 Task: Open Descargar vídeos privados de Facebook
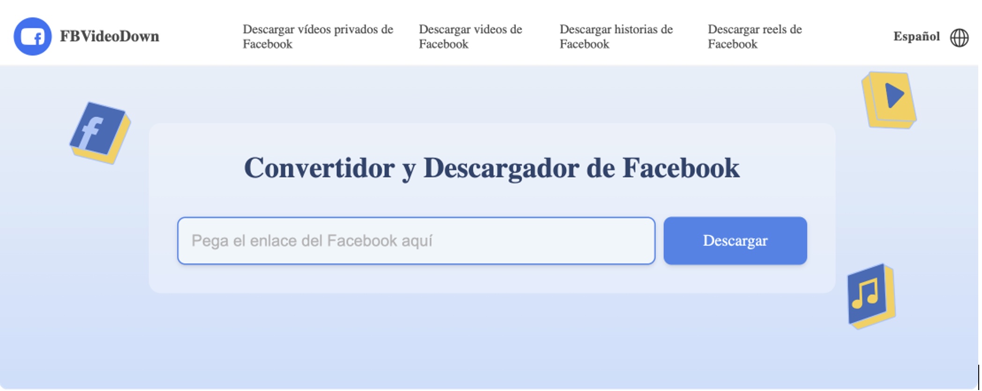click(x=318, y=37)
